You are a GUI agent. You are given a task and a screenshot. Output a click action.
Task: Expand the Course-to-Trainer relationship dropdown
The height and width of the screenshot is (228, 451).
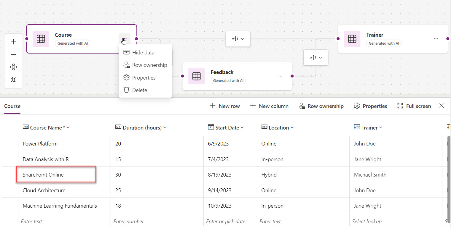pos(238,39)
